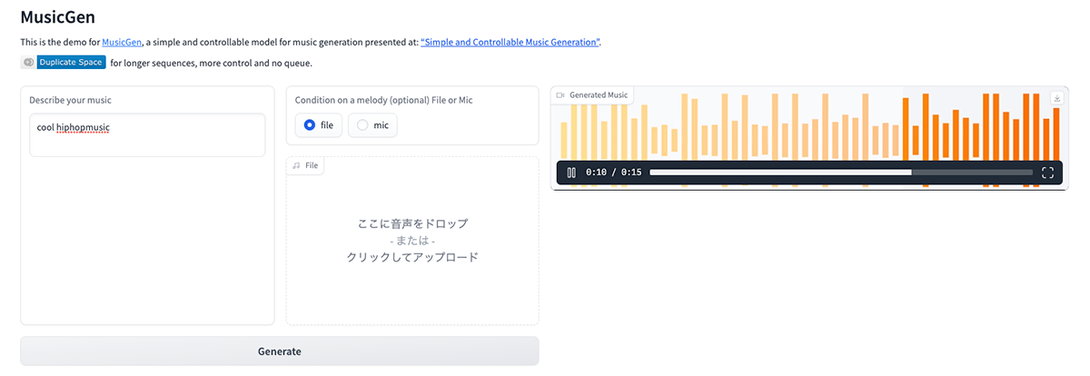The height and width of the screenshot is (376, 1090).
Task: Click into the Describe your music textbox
Action: tap(147, 134)
